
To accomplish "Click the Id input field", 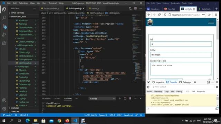I will (x=181, y=44).
